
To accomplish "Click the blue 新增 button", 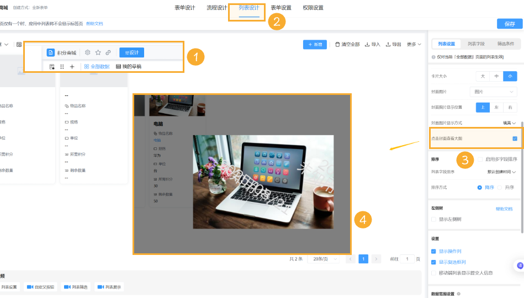I will tap(315, 45).
